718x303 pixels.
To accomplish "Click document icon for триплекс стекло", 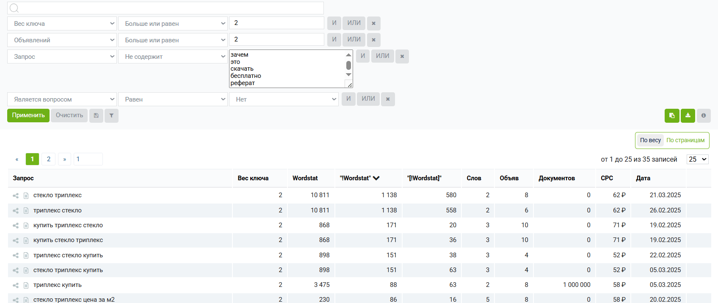I will click(x=26, y=211).
